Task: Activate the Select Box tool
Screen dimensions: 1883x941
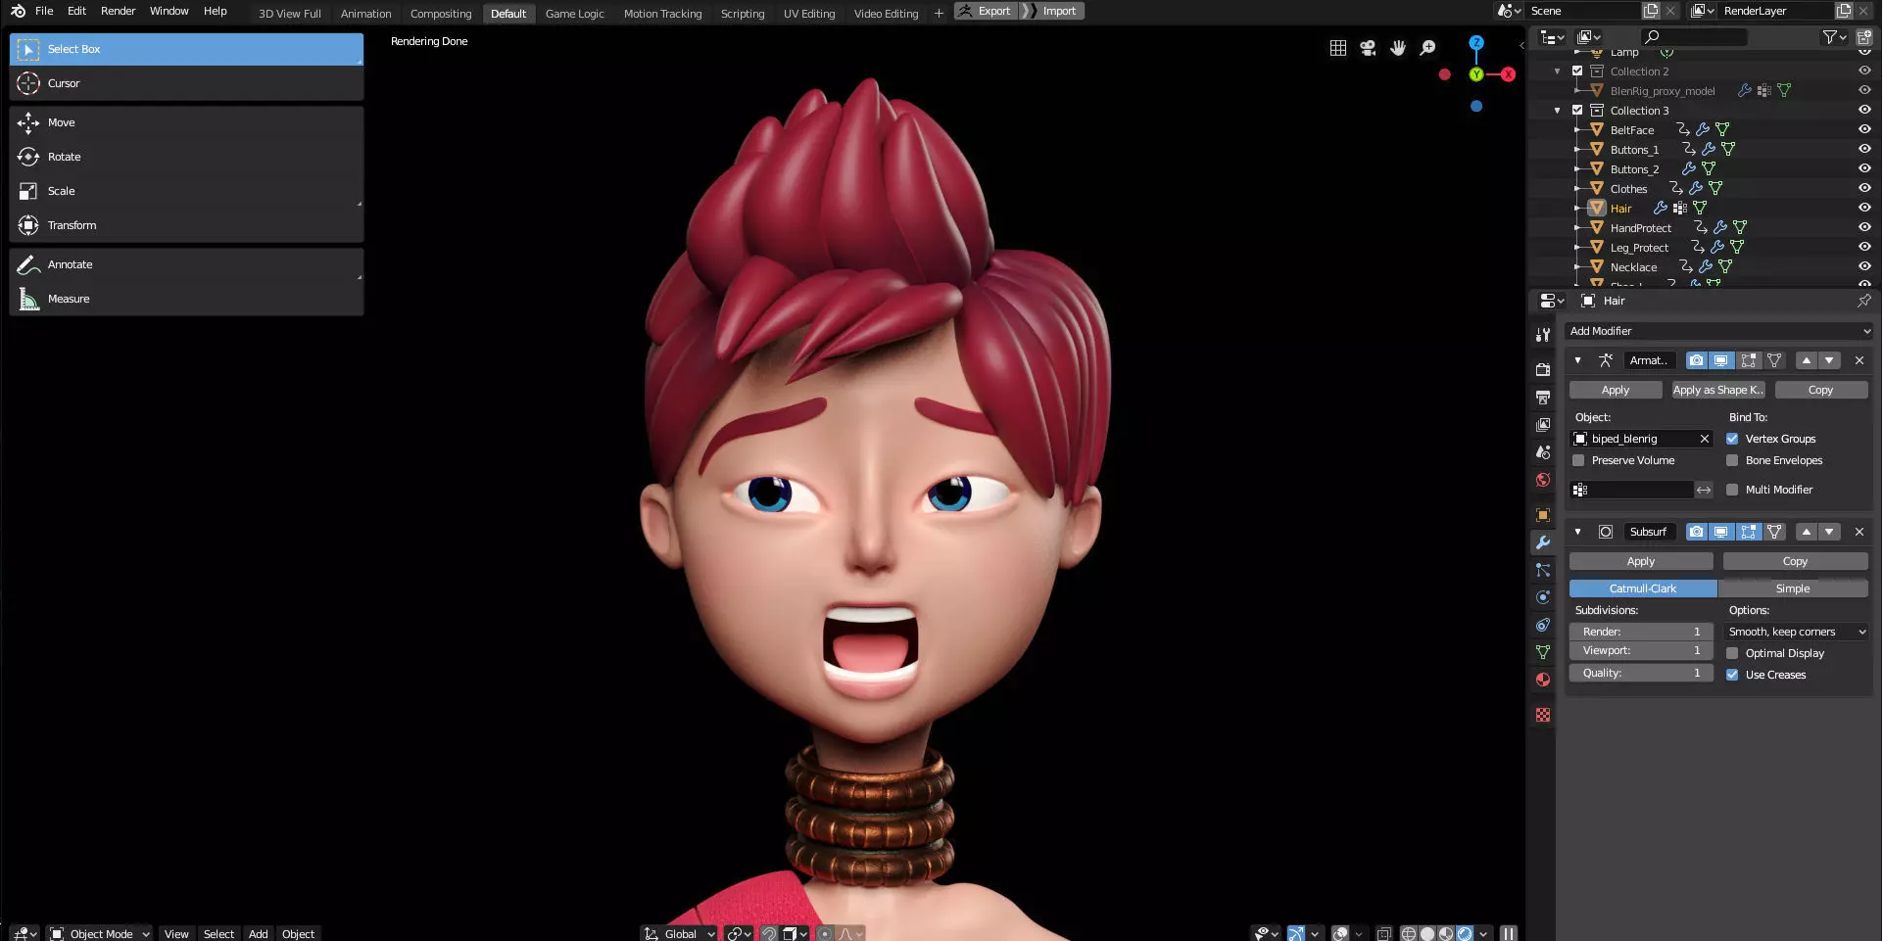Action: click(x=186, y=49)
